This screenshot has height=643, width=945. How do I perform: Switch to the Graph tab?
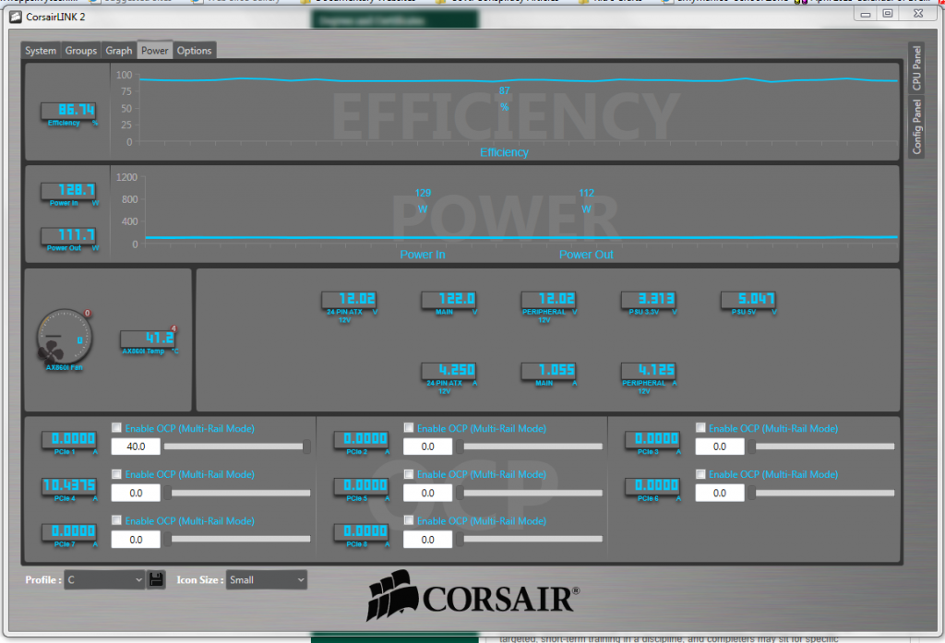pos(119,51)
